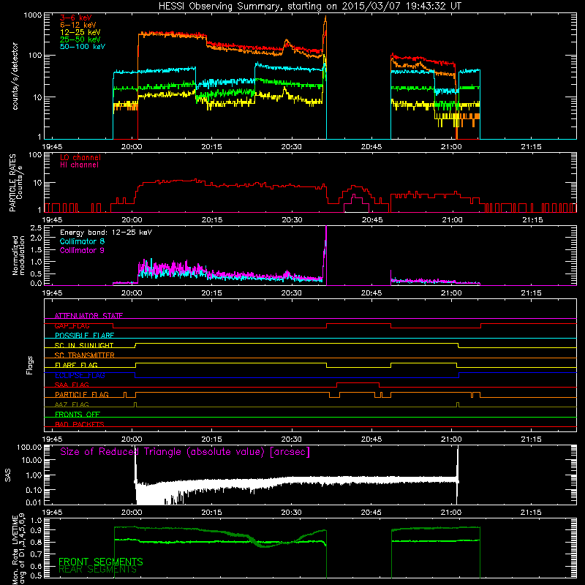Click the ECLIPSE_FLAG label
Image resolution: width=585 pixels, height=585 pixels.
[80, 375]
